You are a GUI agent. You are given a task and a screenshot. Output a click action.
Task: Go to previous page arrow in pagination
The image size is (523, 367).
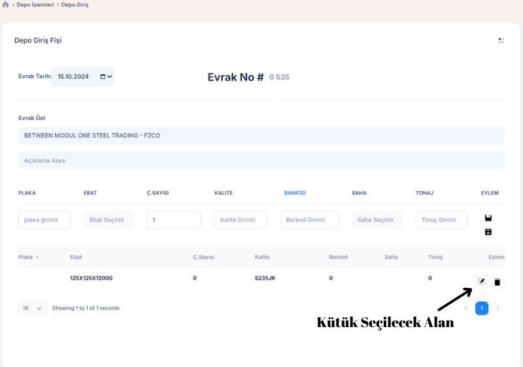point(465,308)
